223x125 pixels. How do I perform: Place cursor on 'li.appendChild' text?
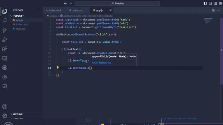[78, 68]
